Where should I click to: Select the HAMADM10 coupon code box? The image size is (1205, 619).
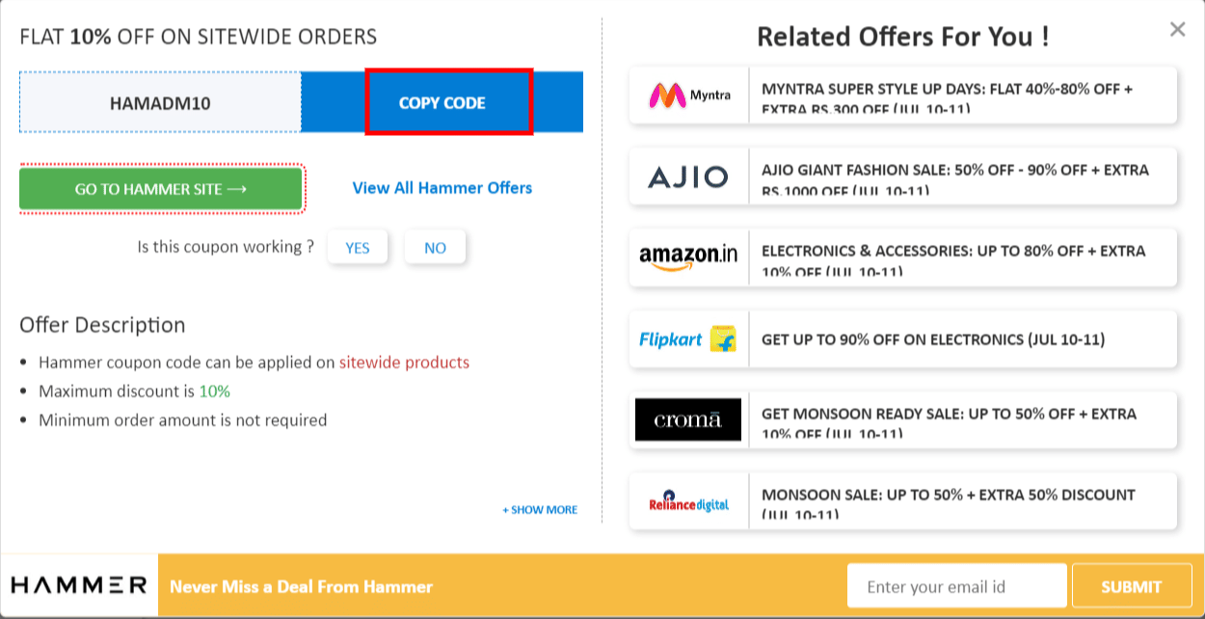[x=160, y=102]
